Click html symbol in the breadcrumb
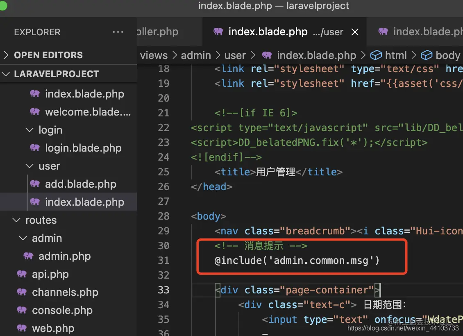This screenshot has height=336, width=463. coord(396,55)
